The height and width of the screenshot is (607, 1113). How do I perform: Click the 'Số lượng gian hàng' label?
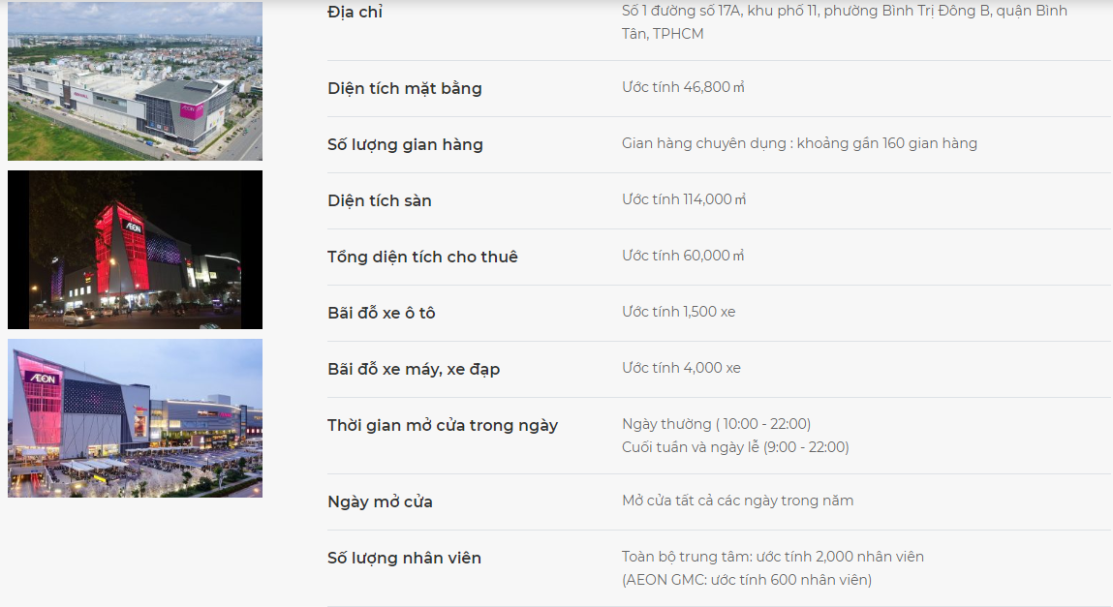coord(405,144)
